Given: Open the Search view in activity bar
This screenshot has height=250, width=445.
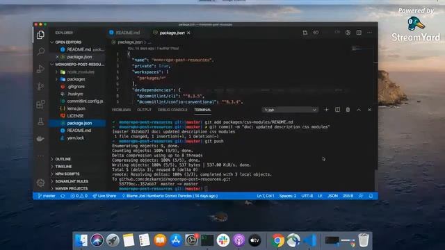Looking at the screenshot, I should (40, 51).
